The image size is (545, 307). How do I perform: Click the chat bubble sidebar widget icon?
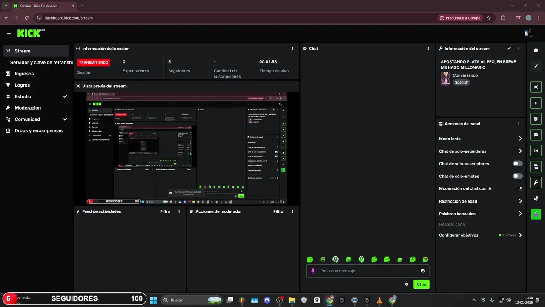click(536, 135)
